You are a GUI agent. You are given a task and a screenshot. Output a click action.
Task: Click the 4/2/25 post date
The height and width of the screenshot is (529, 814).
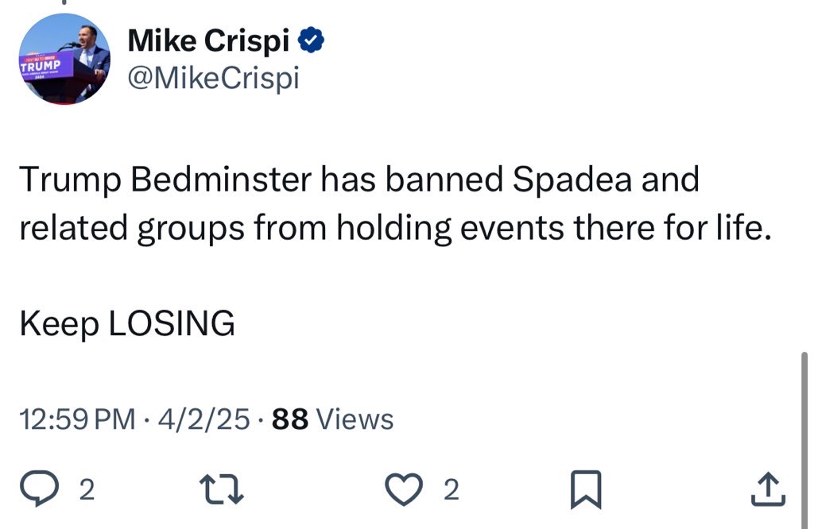203,419
